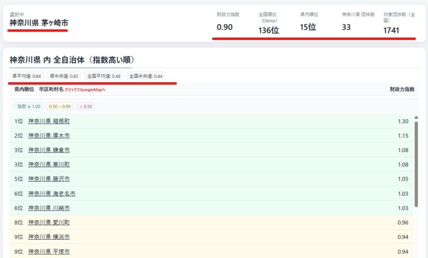
Task: Click the 全国中央値 0.44 badge
Action: point(146,76)
